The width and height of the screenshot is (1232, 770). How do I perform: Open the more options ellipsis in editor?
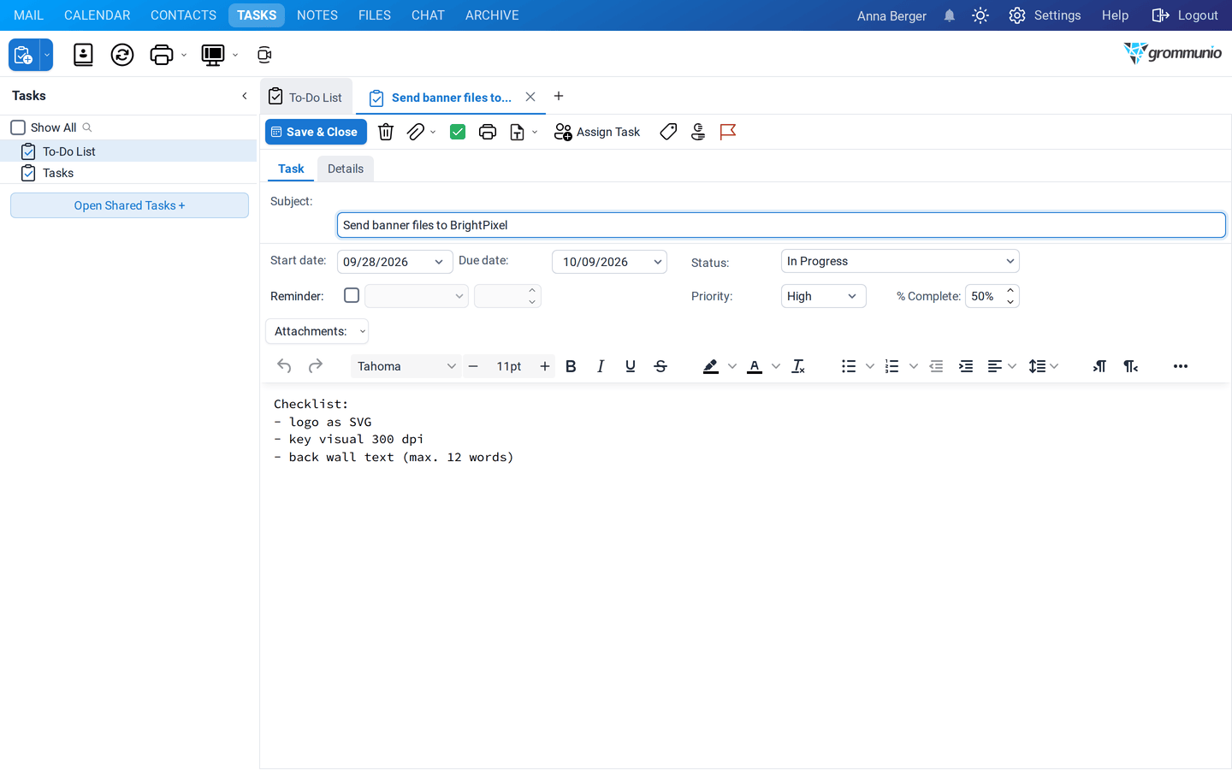(x=1181, y=366)
